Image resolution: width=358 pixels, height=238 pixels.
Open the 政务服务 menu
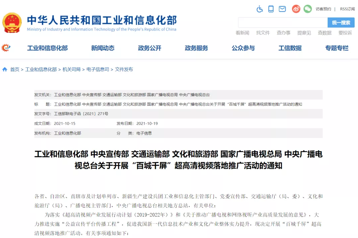[x=197, y=48]
